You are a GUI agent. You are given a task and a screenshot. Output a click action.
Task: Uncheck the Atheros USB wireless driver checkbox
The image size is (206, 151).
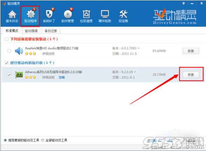(9, 75)
